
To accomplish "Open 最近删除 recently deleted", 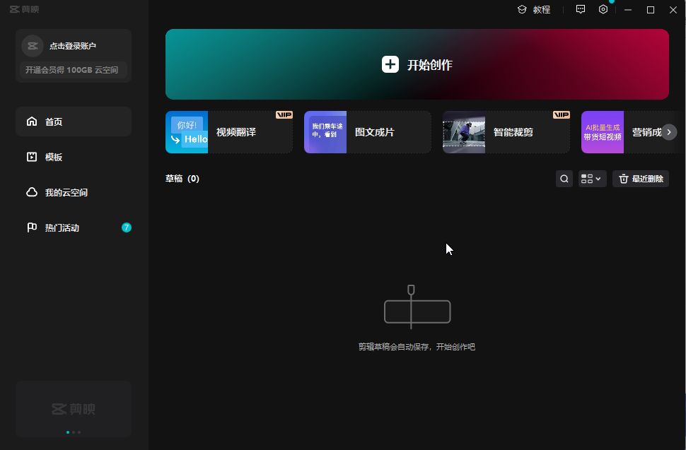I will point(641,179).
